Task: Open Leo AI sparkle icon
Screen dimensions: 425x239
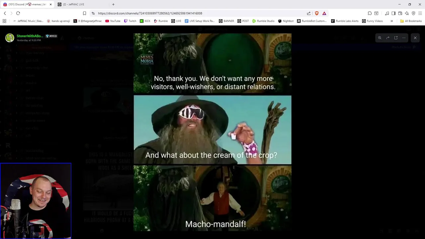Action: click(407, 13)
